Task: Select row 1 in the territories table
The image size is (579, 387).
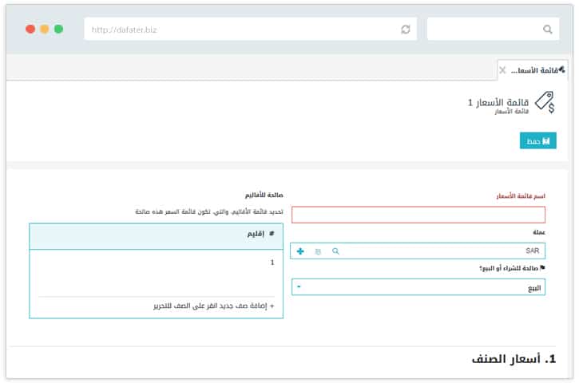Action: pos(157,263)
